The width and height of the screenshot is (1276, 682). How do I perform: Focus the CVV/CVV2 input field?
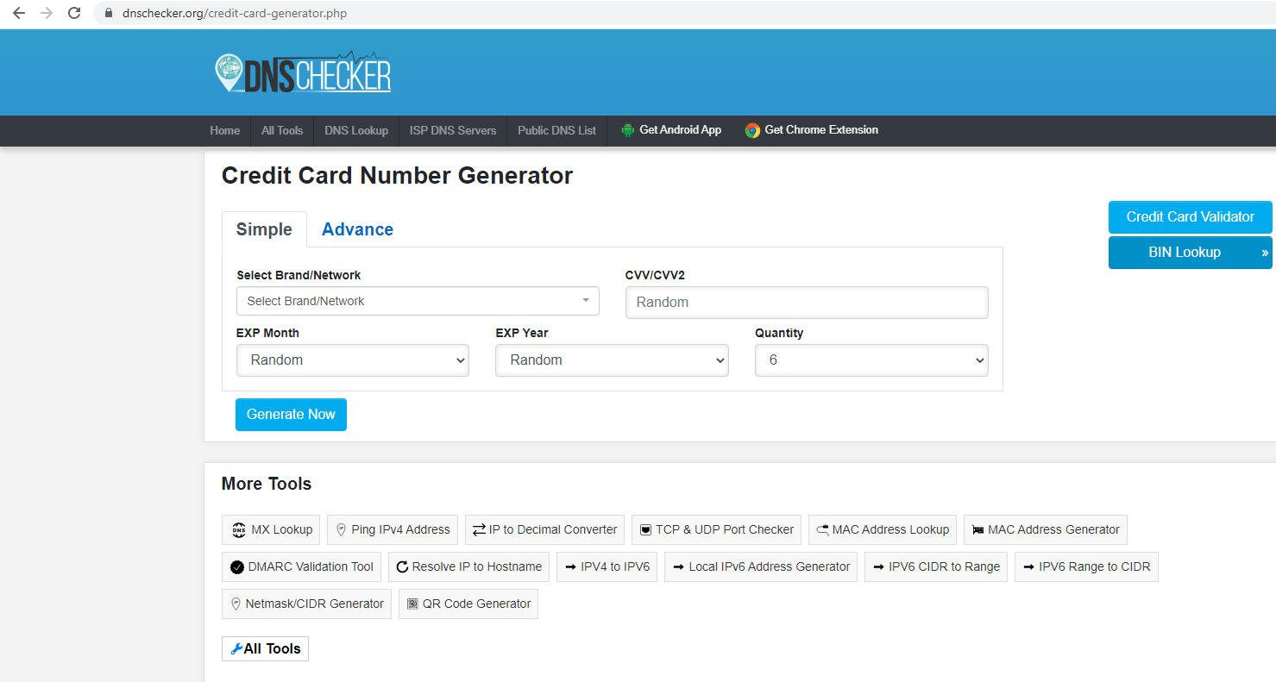click(806, 303)
